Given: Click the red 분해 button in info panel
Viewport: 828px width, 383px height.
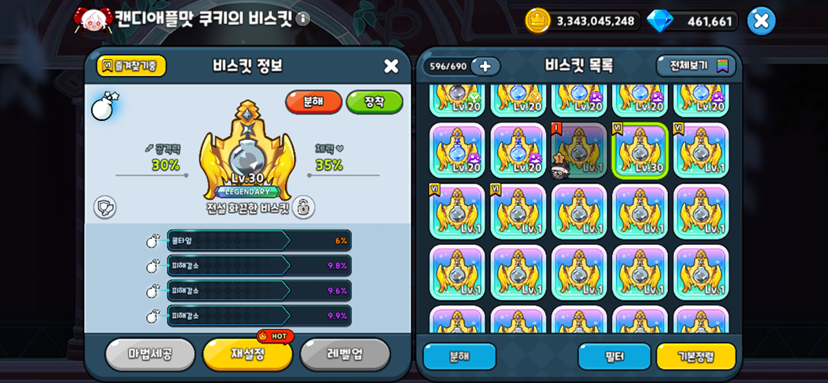Looking at the screenshot, I should pyautogui.click(x=314, y=102).
